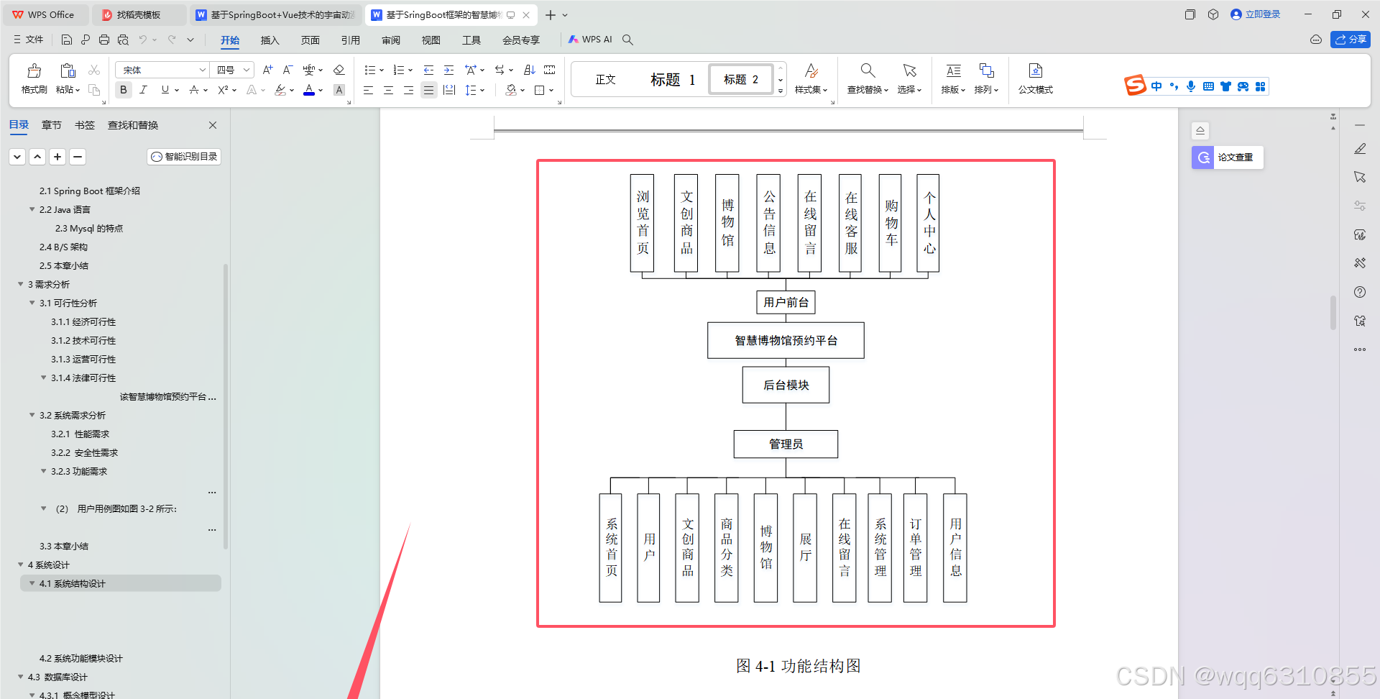The width and height of the screenshot is (1380, 699).
Task: Switch to the 页面 ribbon tab
Action: tap(310, 40)
